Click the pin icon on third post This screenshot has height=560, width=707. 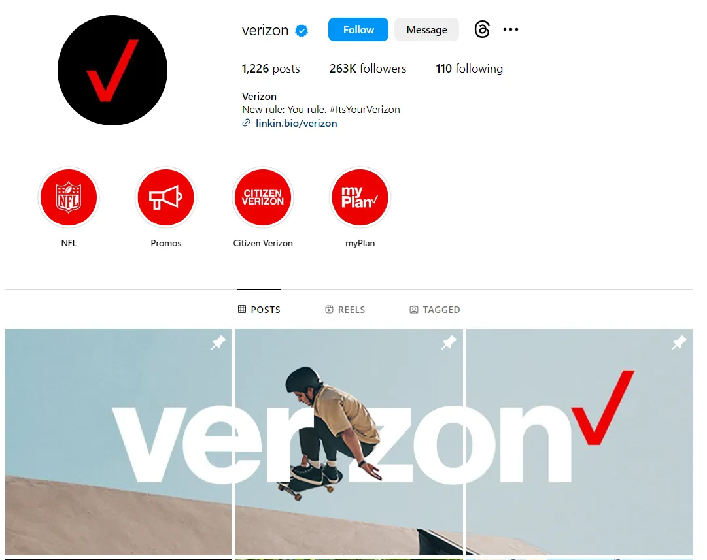tap(679, 342)
